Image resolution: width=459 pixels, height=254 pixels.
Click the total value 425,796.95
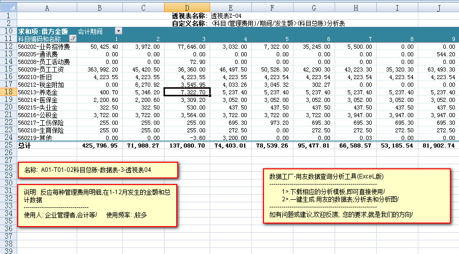coord(100,146)
